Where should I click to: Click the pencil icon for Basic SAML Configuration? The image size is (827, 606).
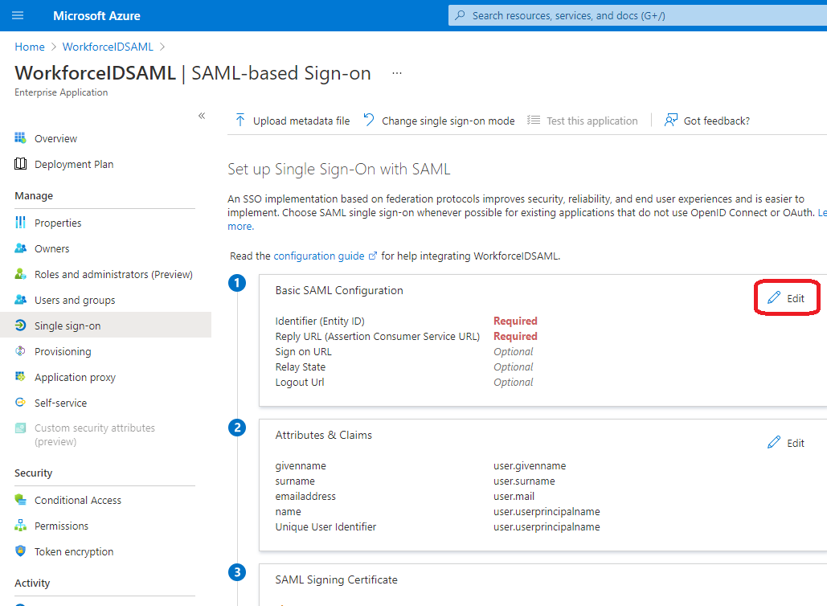point(774,298)
